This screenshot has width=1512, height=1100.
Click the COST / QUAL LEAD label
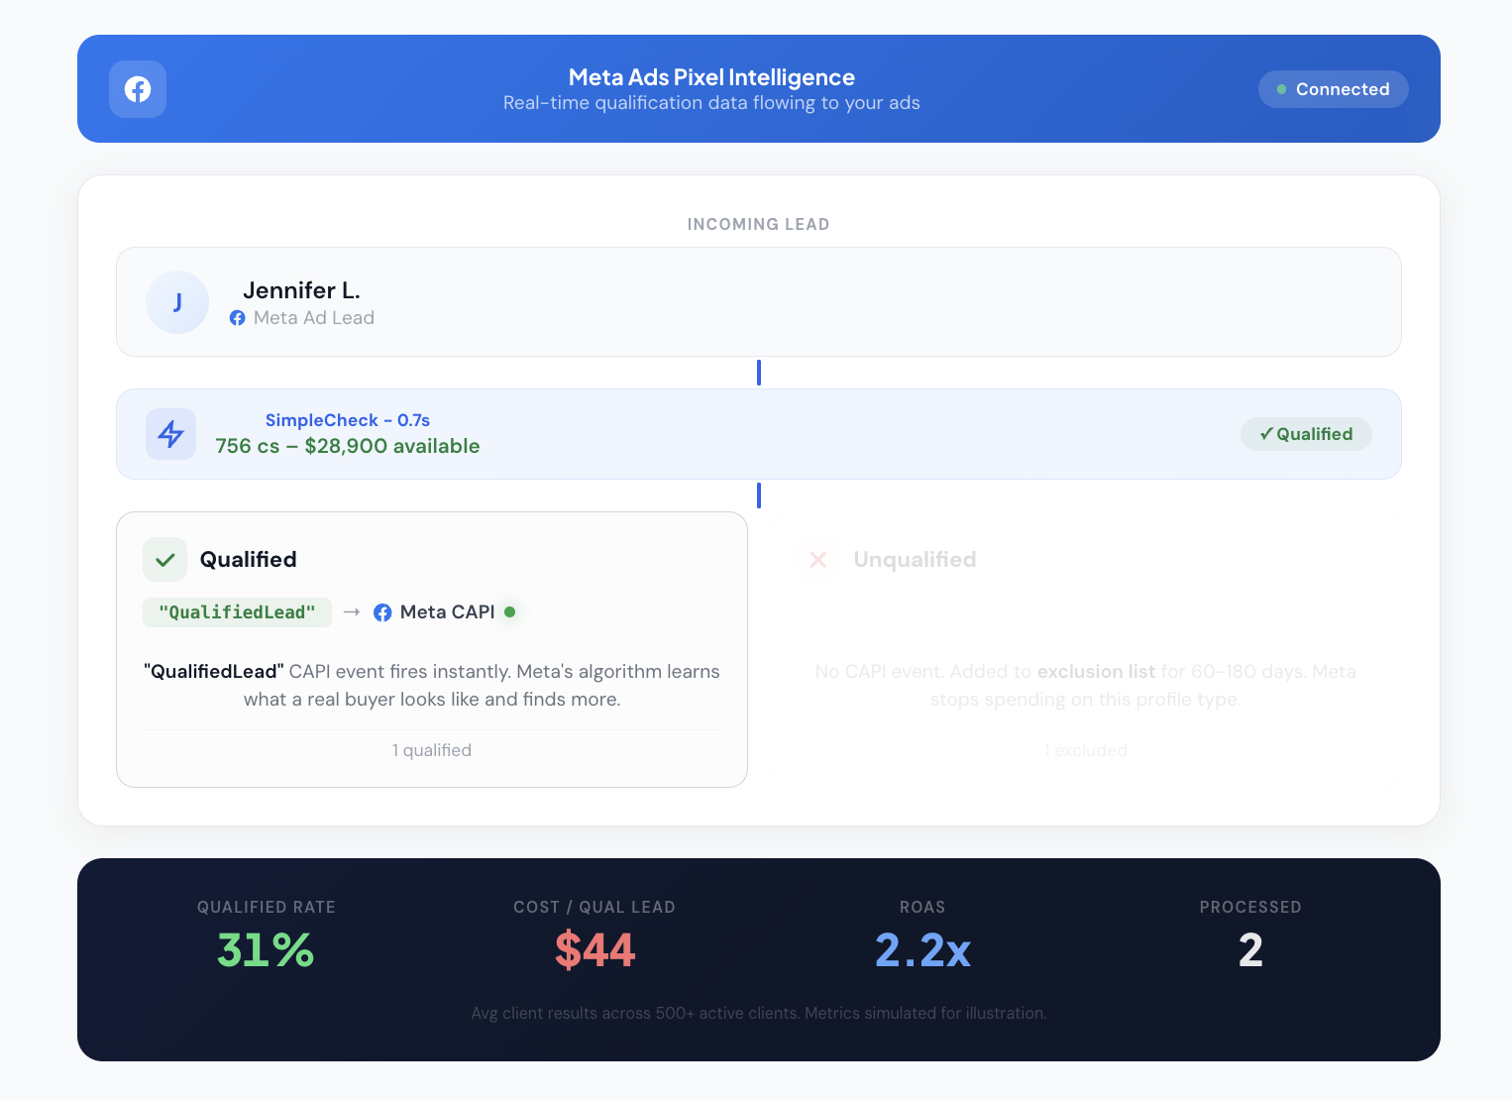pos(594,907)
